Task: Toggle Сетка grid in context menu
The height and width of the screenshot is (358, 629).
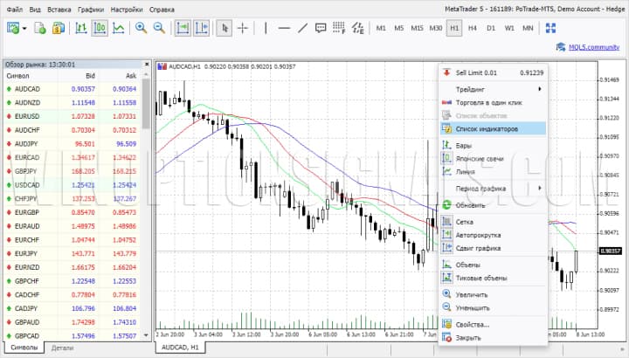Action: click(x=465, y=221)
